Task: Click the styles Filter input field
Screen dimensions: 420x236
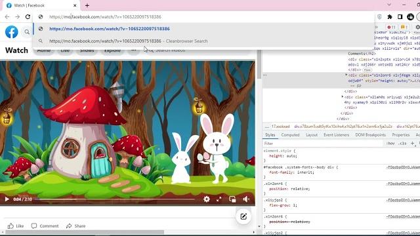Action: click(x=323, y=144)
